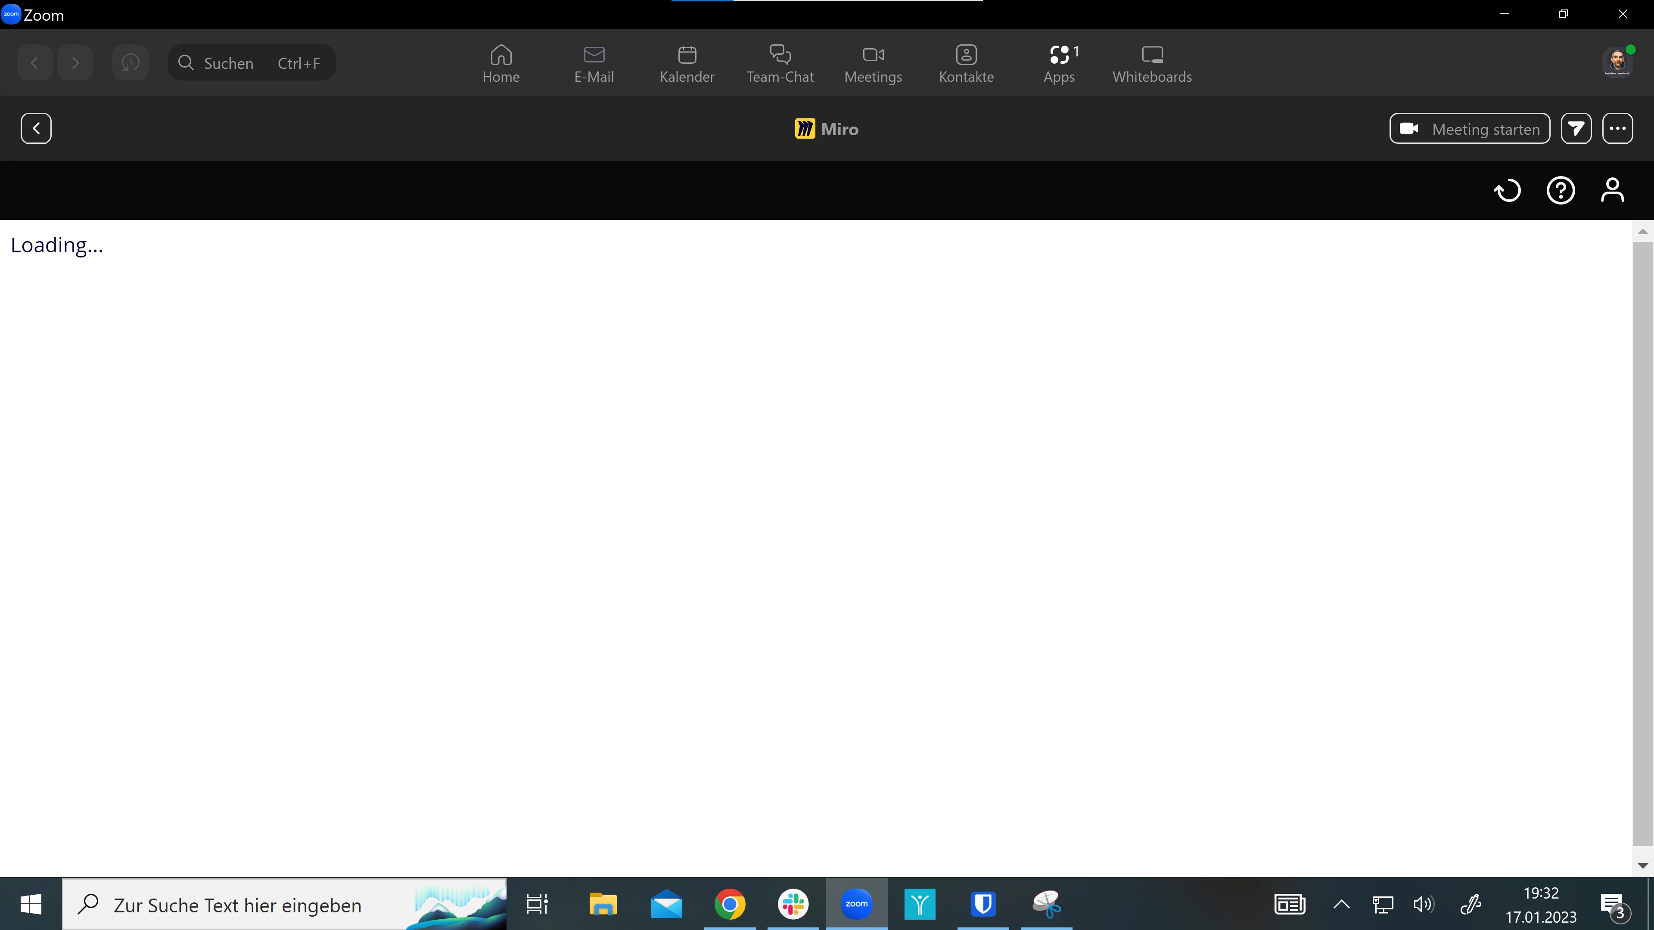Image resolution: width=1654 pixels, height=930 pixels.
Task: Click the user account icon in Miro bar
Action: [x=1612, y=191]
